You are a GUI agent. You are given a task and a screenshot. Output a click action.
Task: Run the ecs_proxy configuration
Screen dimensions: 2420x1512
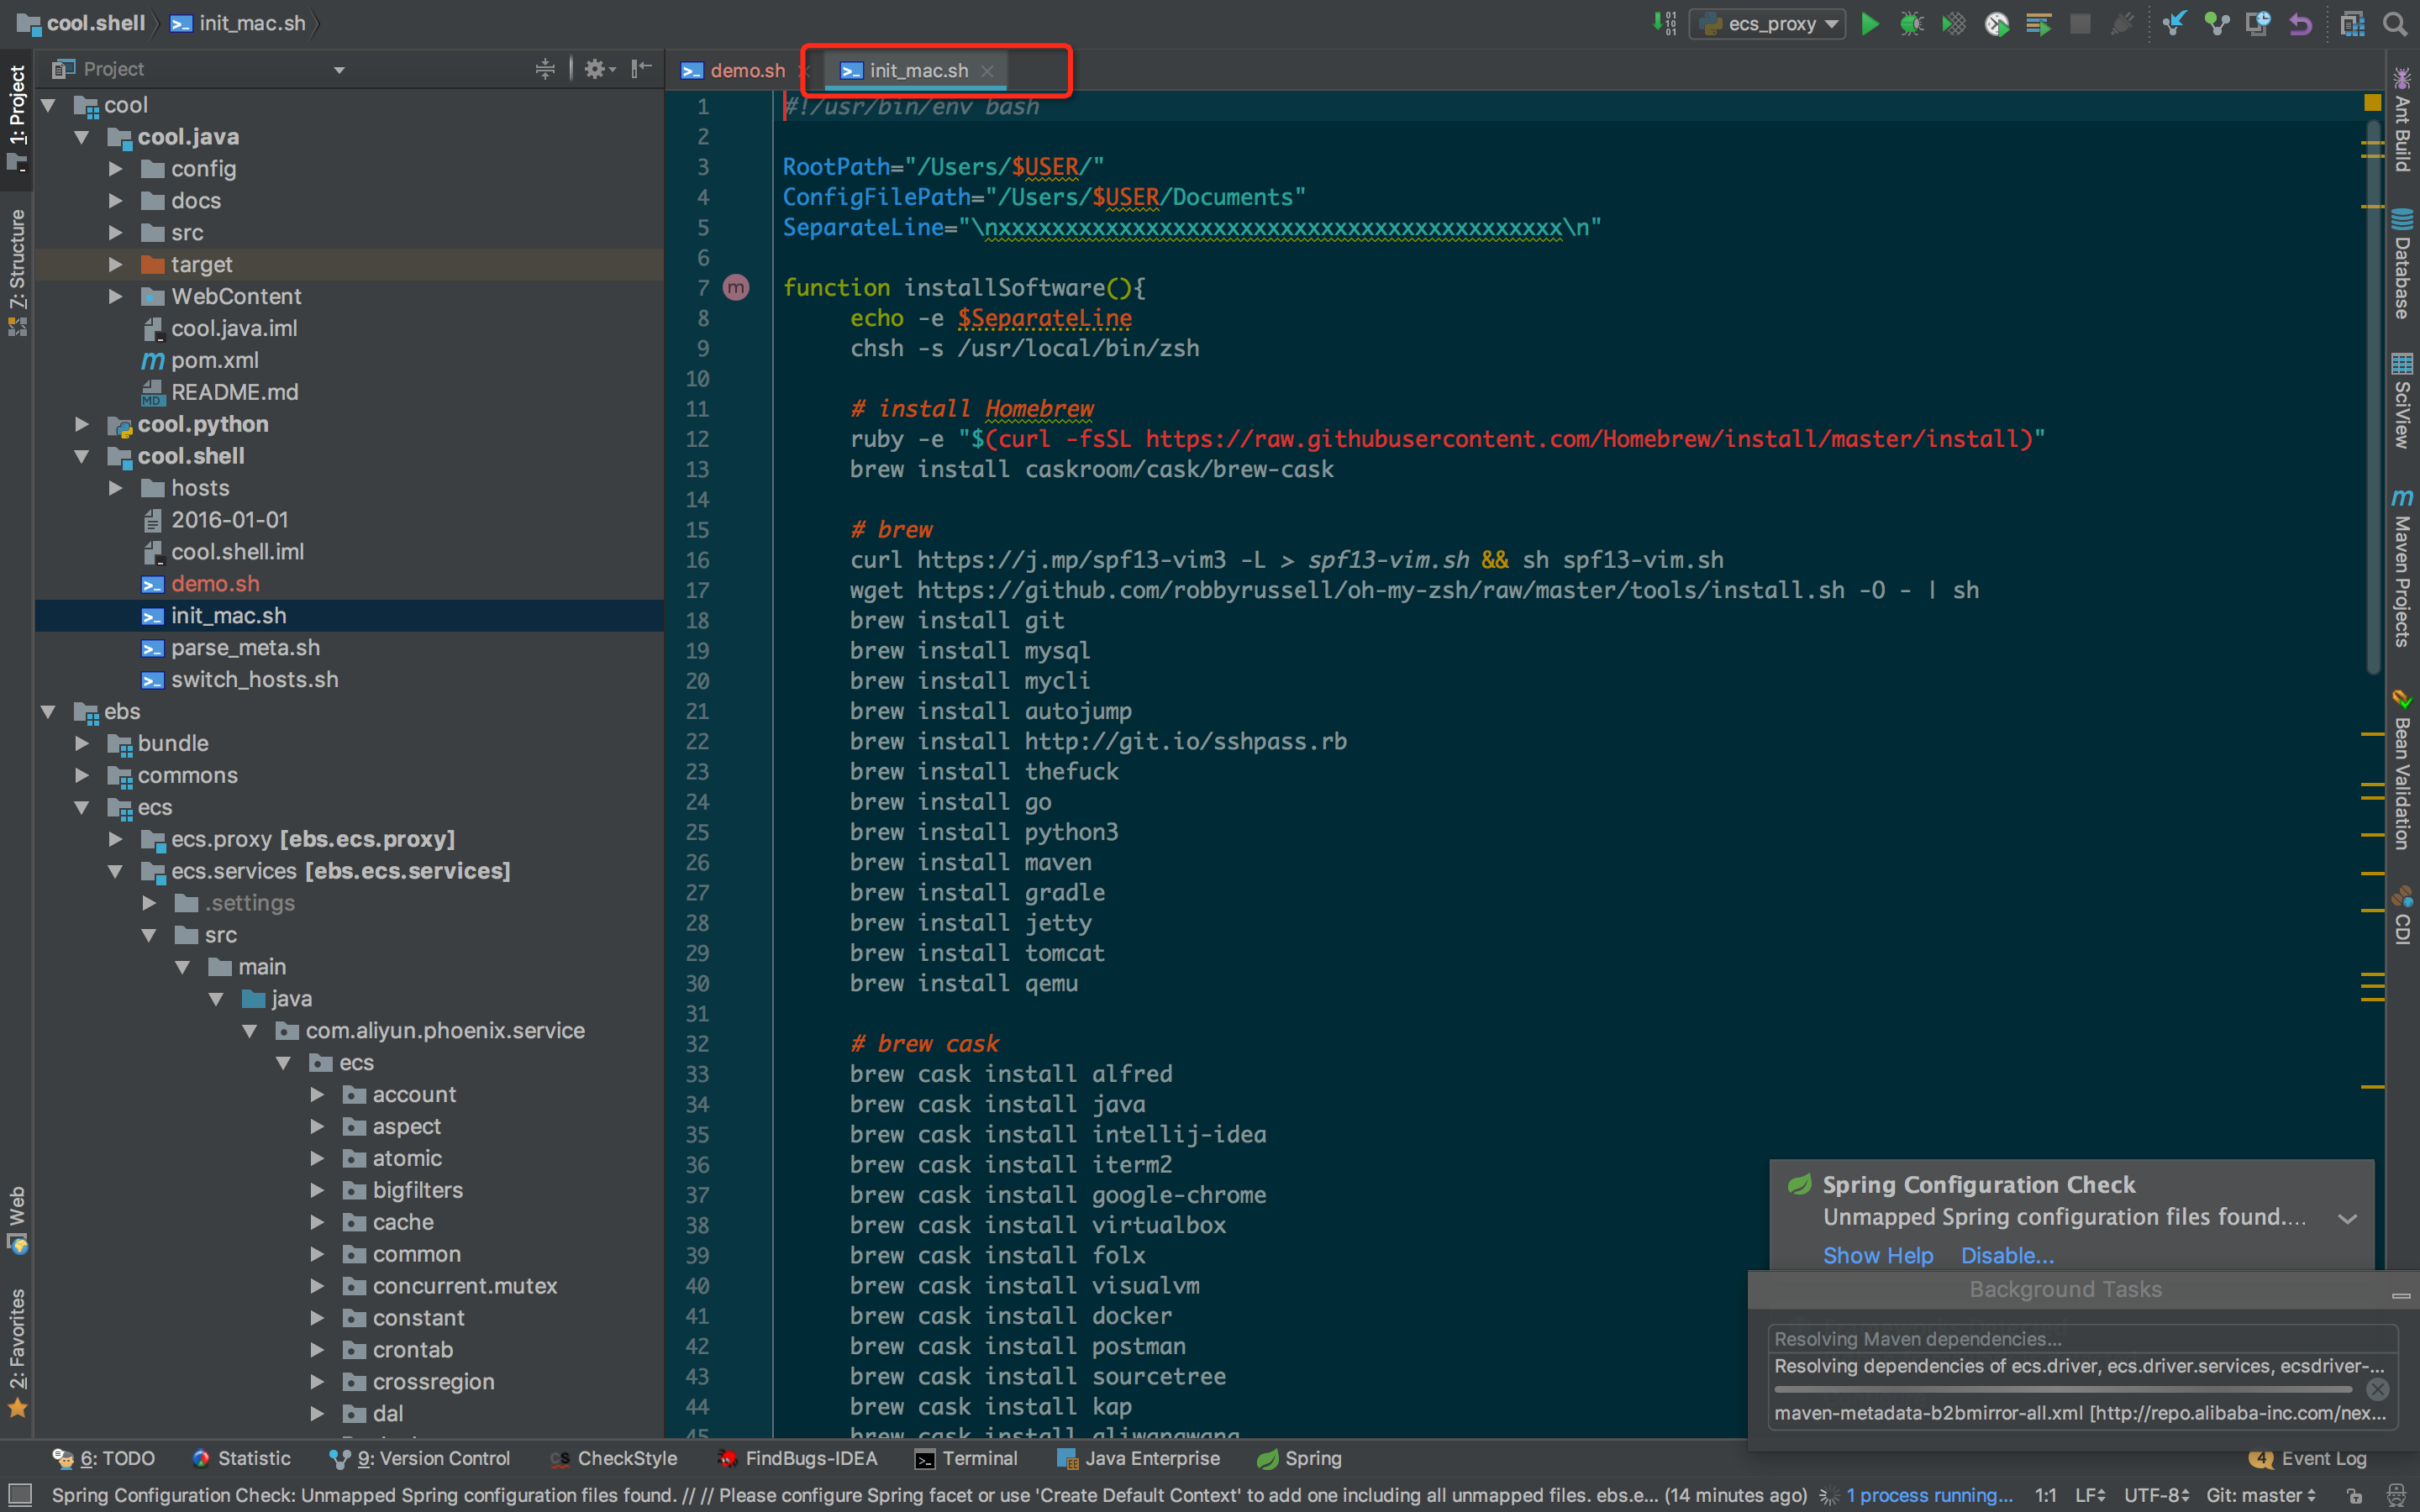pyautogui.click(x=1869, y=23)
